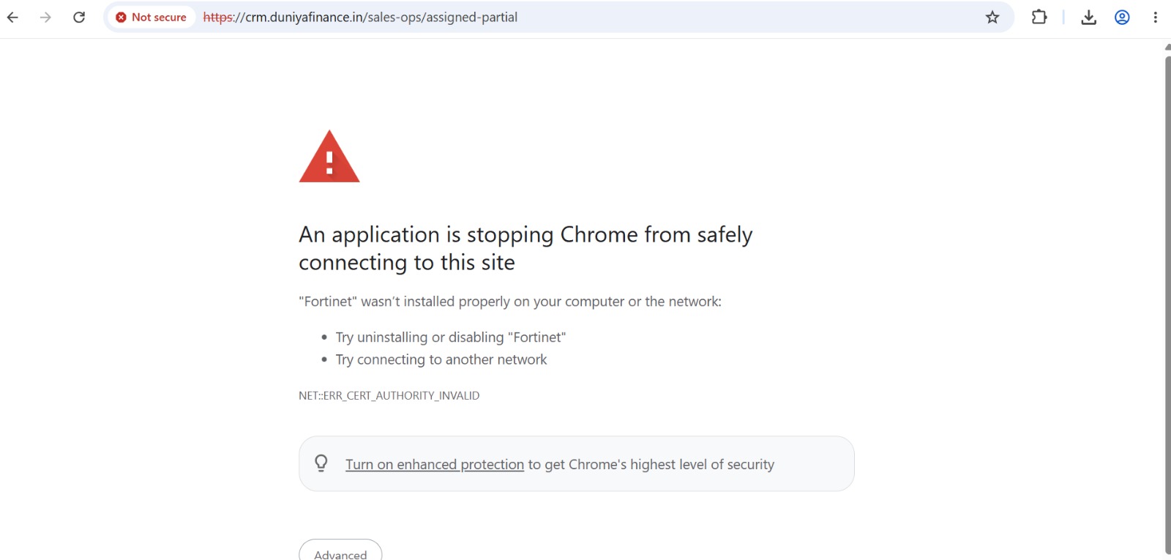The height and width of the screenshot is (560, 1171).
Task: Open the Not secure site info chip
Action: pos(151,17)
